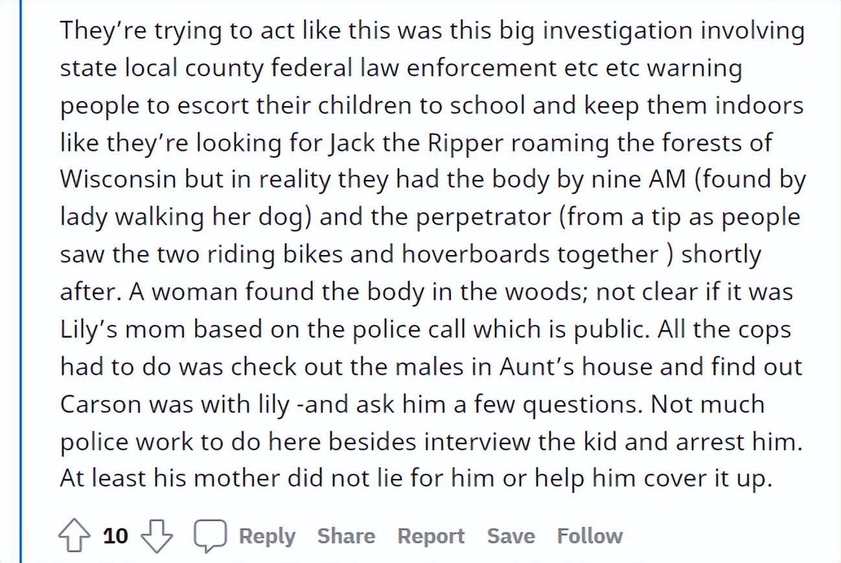This screenshot has width=841, height=563.
Task: Report this comment
Action: (431, 536)
